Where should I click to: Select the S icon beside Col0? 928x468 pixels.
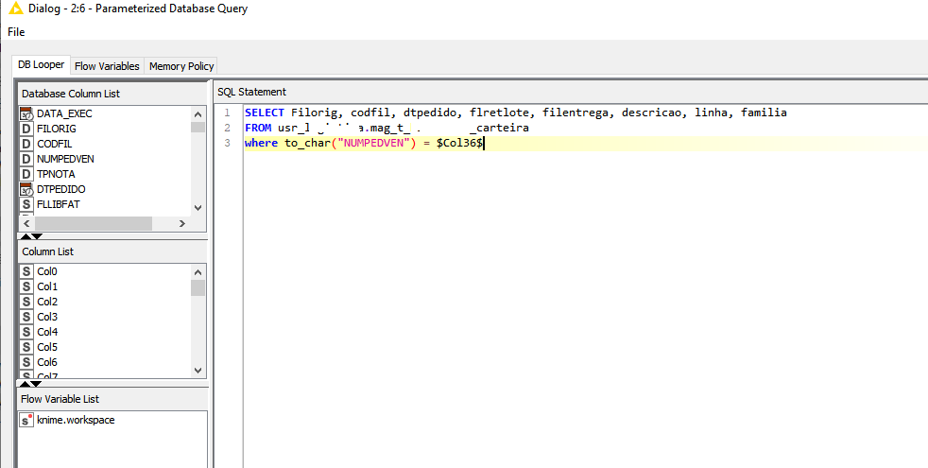[x=26, y=272]
